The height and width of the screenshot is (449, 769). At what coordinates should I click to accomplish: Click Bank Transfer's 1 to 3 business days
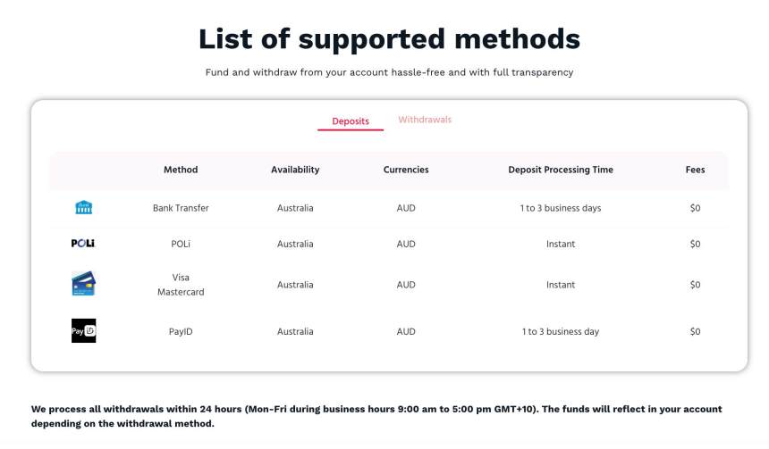[x=561, y=208]
